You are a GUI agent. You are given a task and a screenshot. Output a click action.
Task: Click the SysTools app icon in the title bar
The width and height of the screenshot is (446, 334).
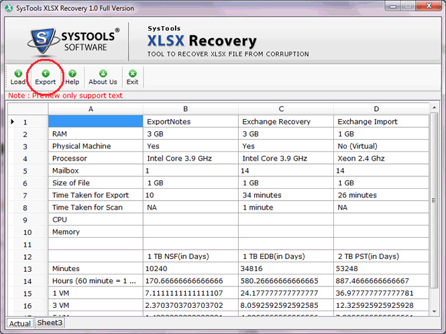click(9, 8)
